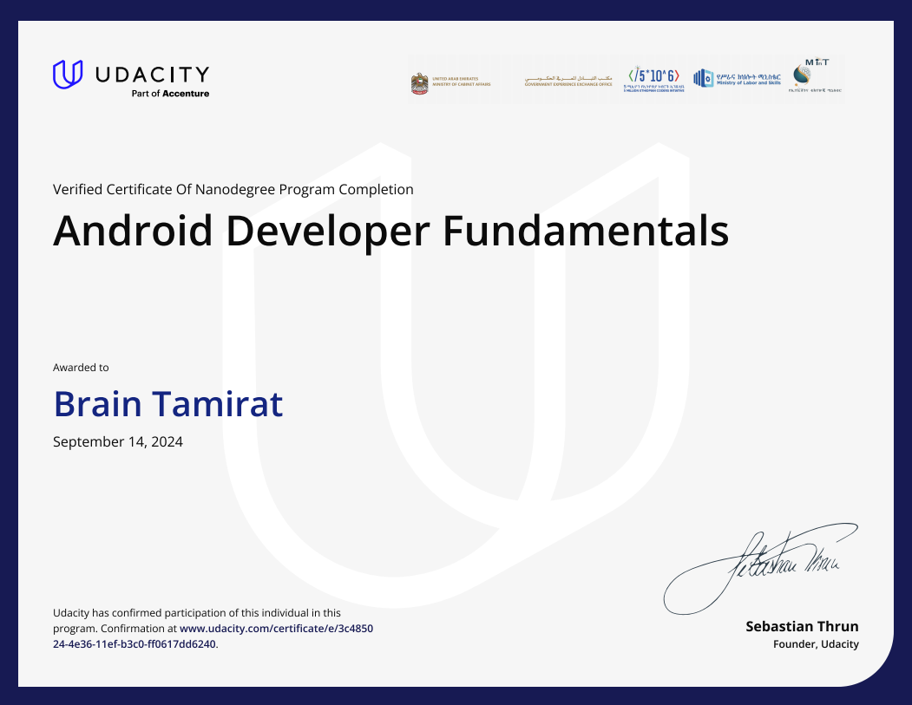The image size is (912, 705).
Task: Click 'Part of Accenture' tagline
Action: point(170,94)
